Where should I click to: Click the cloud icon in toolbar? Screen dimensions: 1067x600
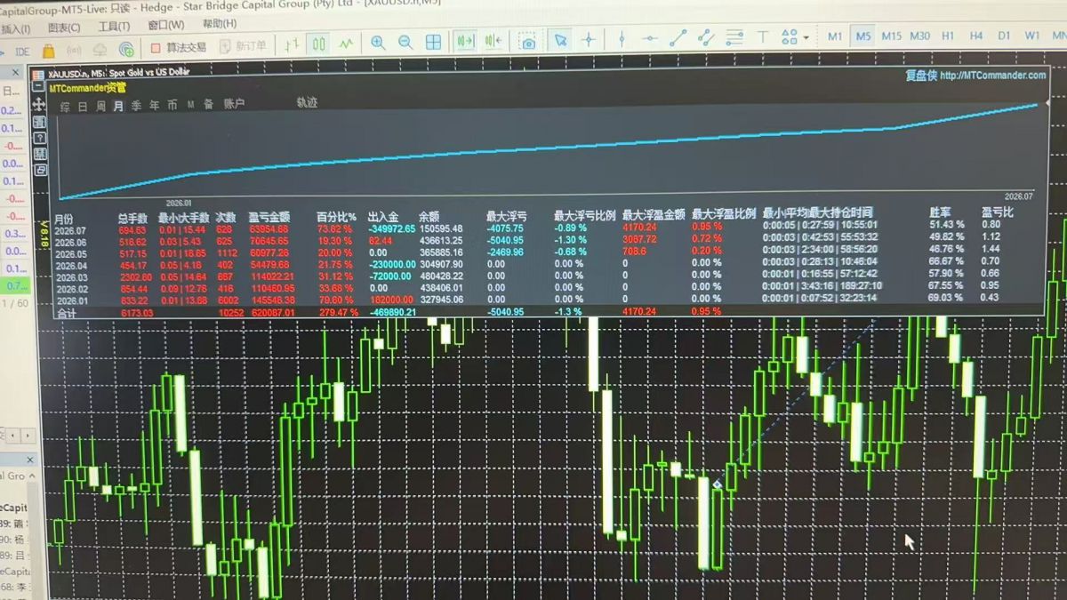pos(100,49)
